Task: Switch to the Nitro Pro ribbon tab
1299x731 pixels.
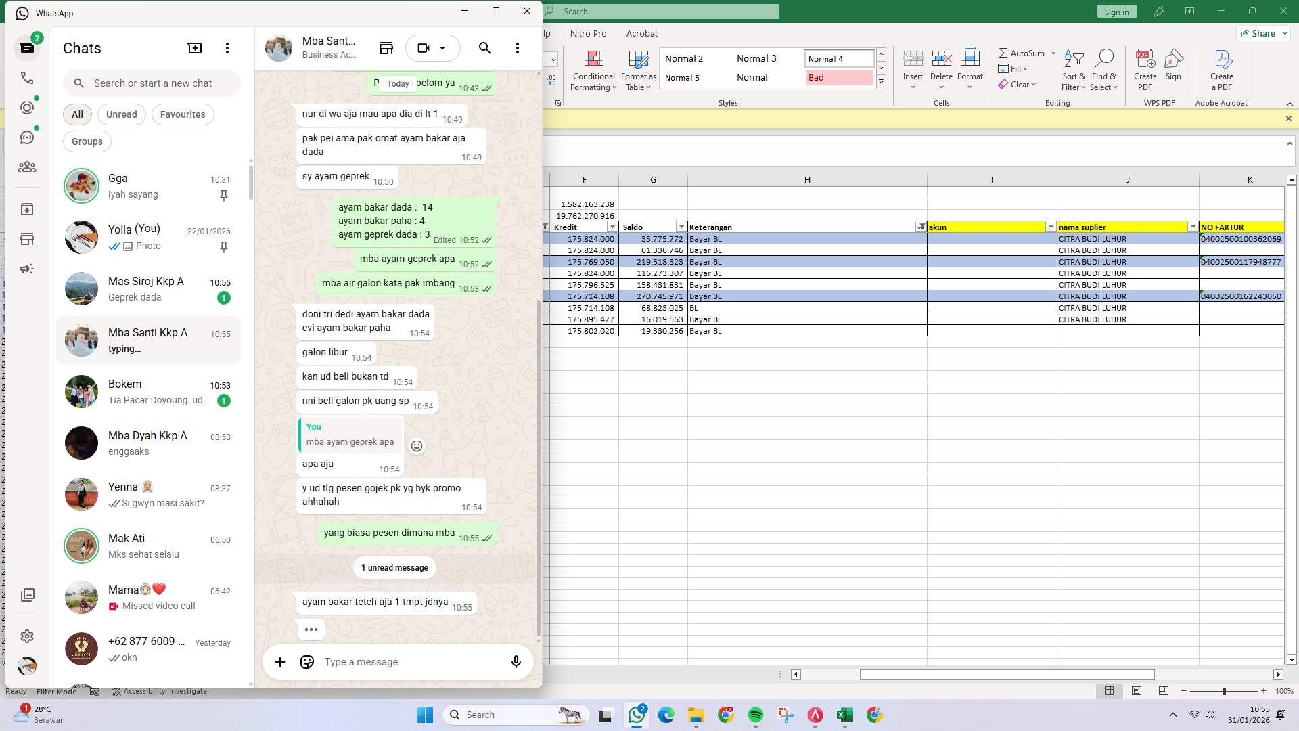Action: [x=588, y=33]
